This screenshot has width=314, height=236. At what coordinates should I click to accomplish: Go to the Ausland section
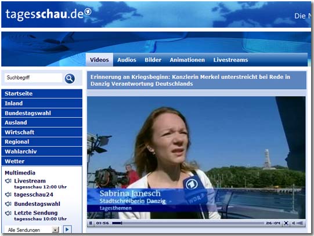tap(42, 122)
